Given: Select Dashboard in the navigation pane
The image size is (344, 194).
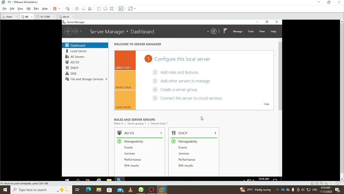Looking at the screenshot, I should click(x=85, y=45).
